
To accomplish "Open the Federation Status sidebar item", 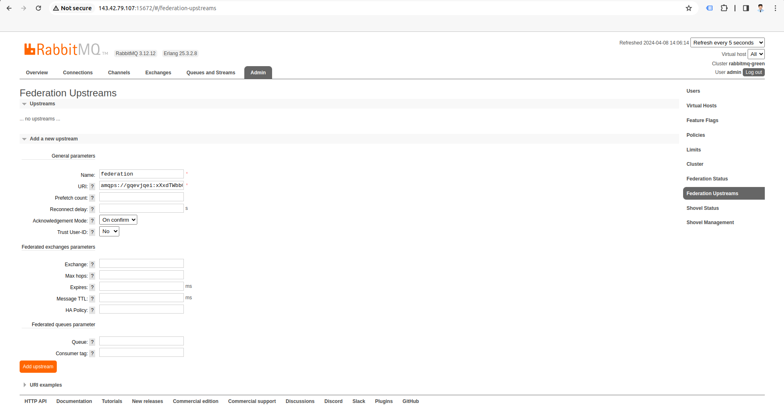I will click(x=707, y=179).
